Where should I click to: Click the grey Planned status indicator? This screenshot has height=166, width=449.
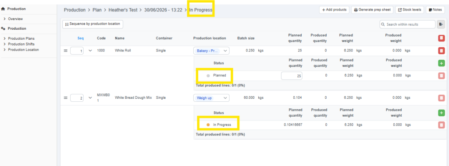(208, 76)
